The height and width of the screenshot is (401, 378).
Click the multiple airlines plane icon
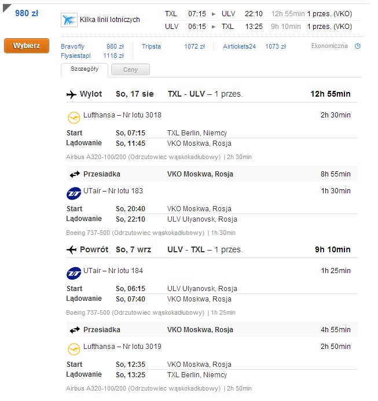click(x=69, y=20)
